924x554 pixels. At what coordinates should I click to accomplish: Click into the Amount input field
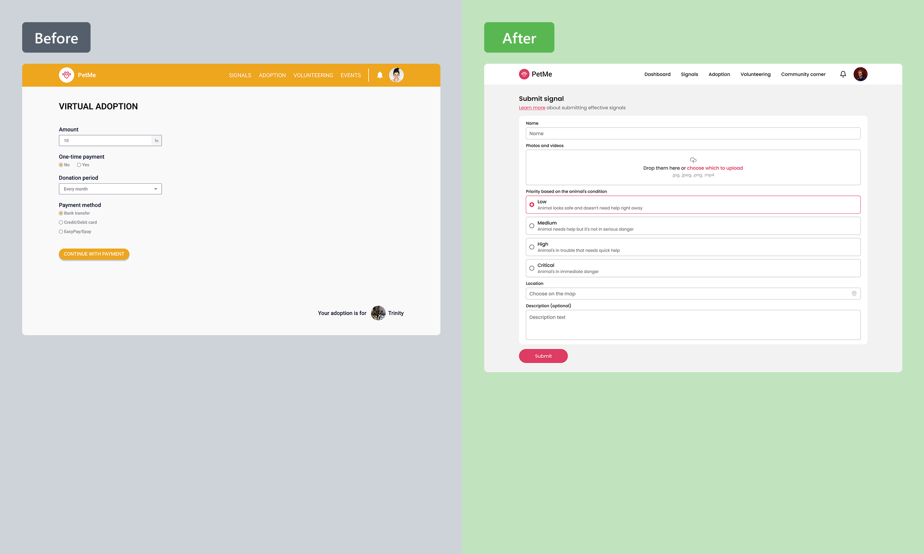pos(105,140)
